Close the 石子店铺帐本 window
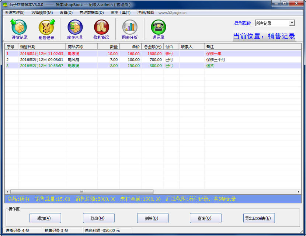The height and width of the screenshot is (236, 306). pos(296,3)
